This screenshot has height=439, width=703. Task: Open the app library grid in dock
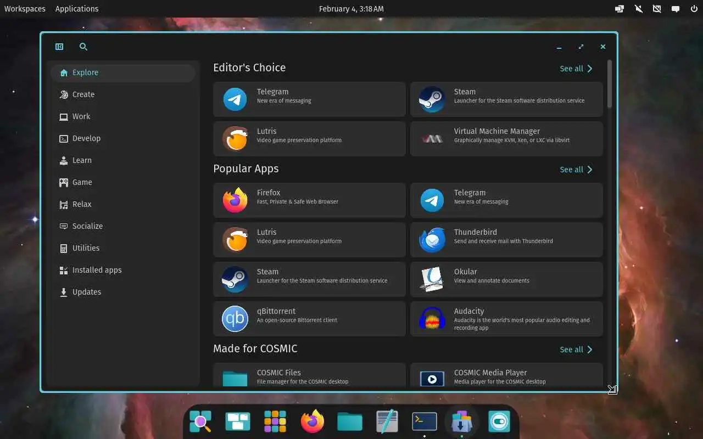pyautogui.click(x=275, y=421)
